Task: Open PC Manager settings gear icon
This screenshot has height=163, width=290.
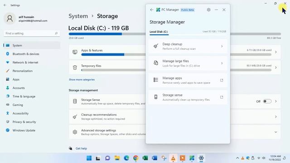Action: point(208,10)
